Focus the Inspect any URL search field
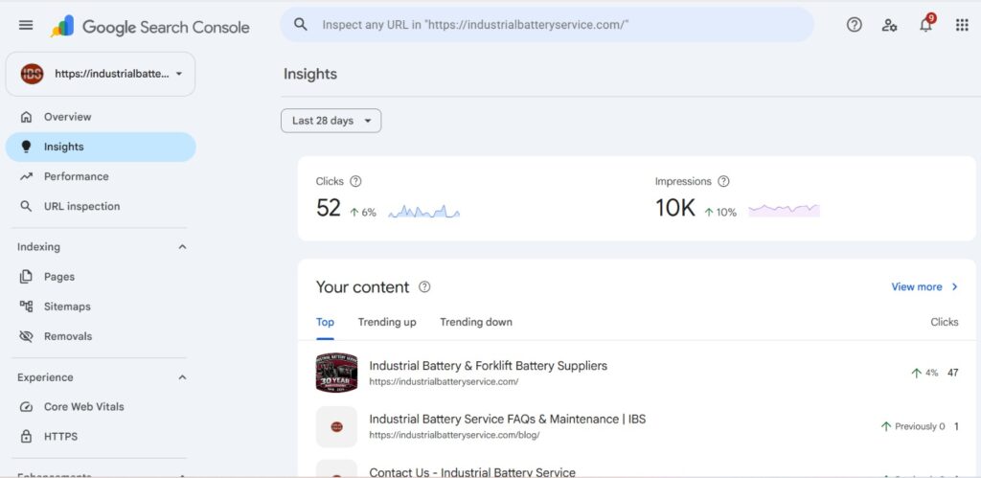This screenshot has height=478, width=981. pos(547,24)
